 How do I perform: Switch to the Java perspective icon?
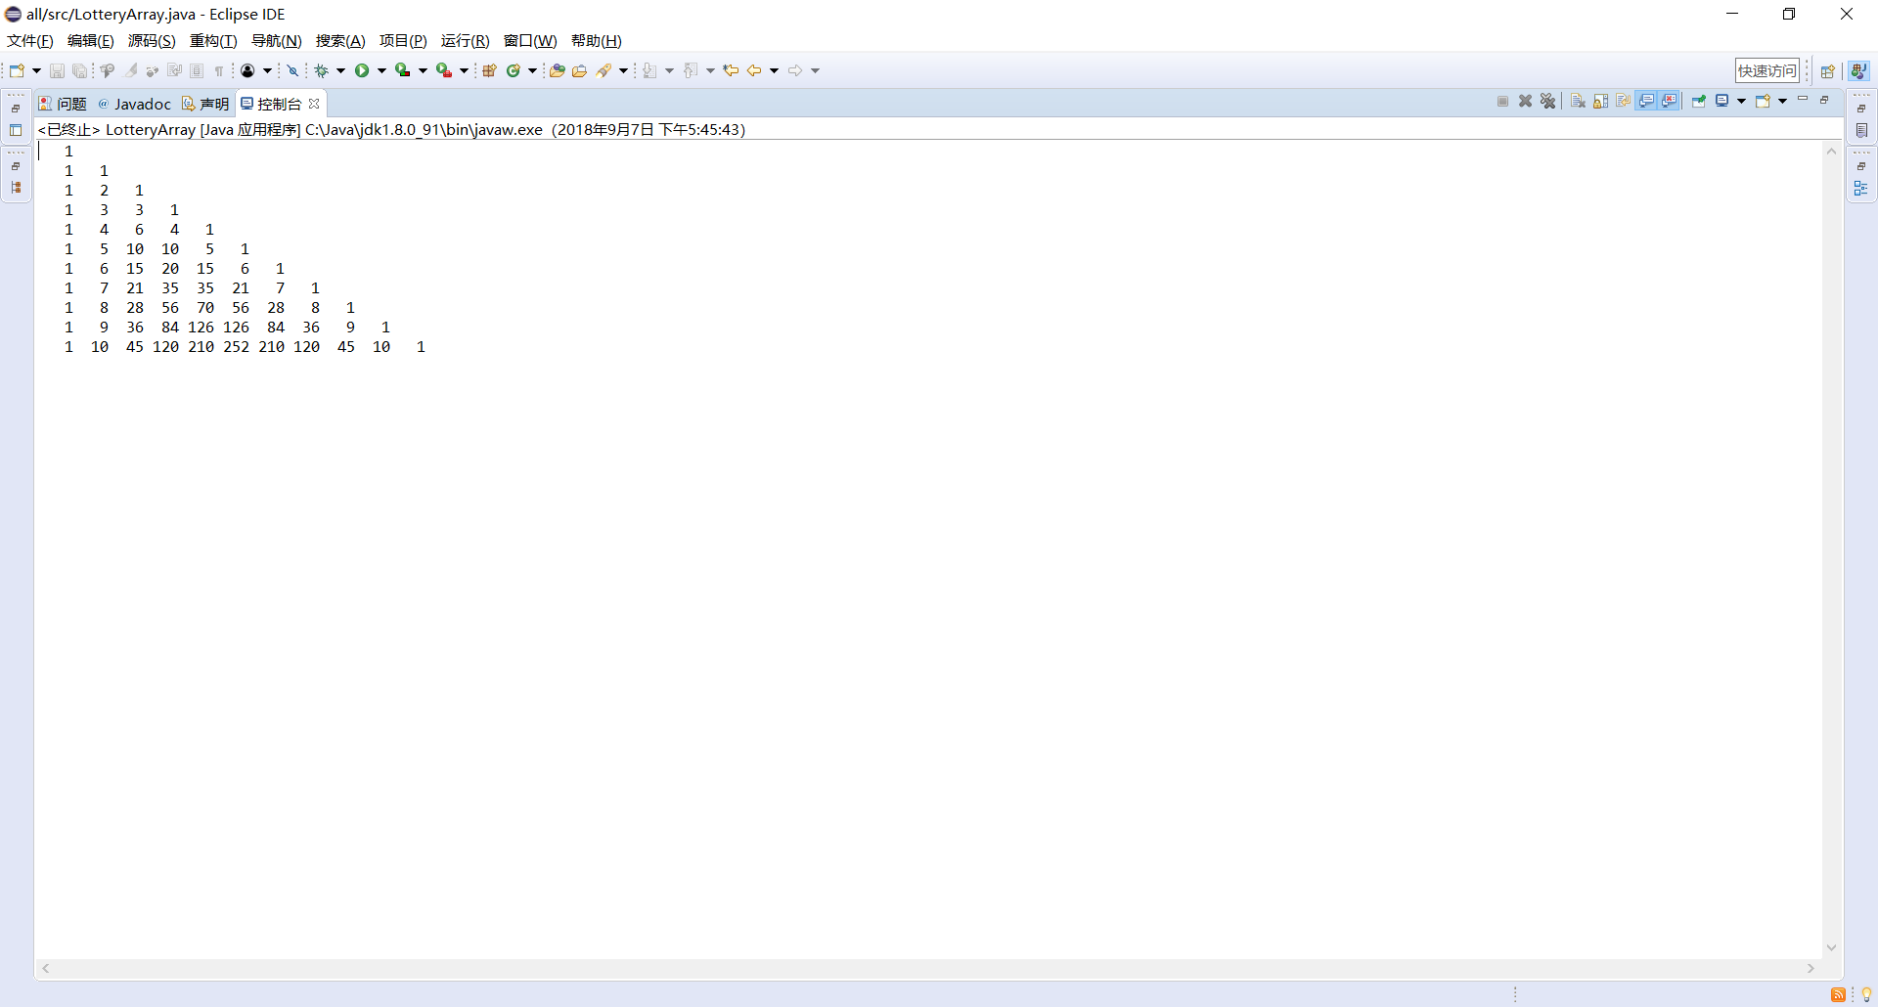pos(1858,70)
